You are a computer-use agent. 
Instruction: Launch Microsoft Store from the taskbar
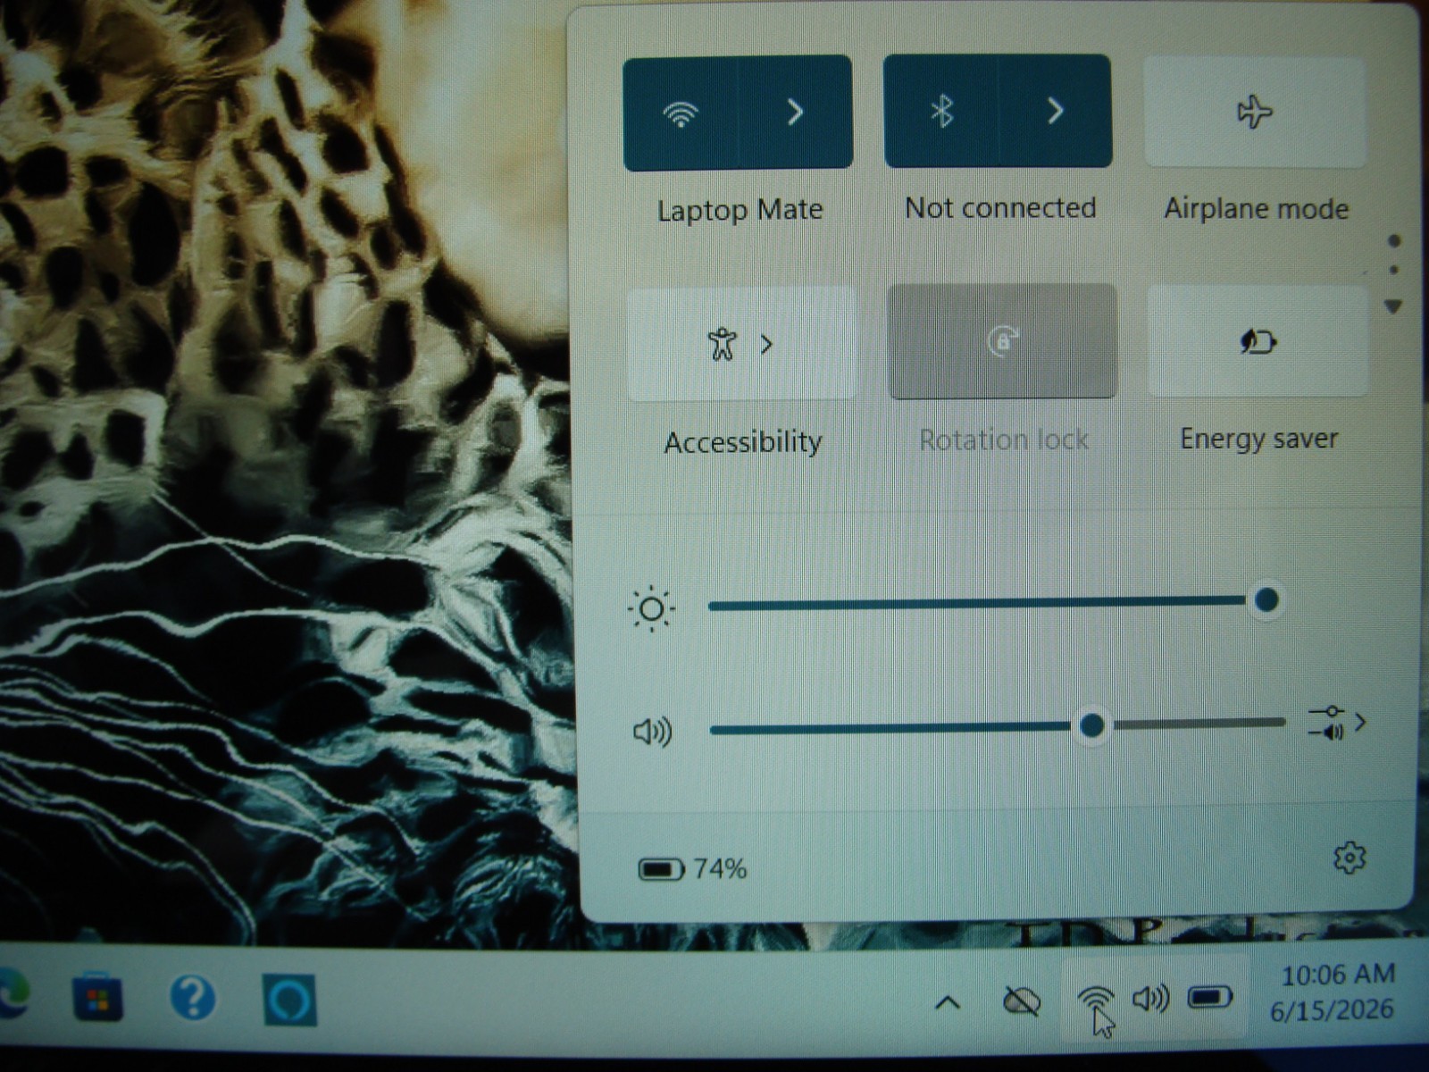97,999
